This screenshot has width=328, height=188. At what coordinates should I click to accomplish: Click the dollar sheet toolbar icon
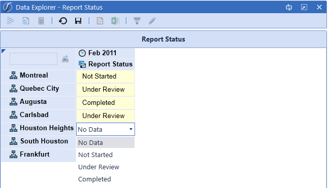point(25,21)
